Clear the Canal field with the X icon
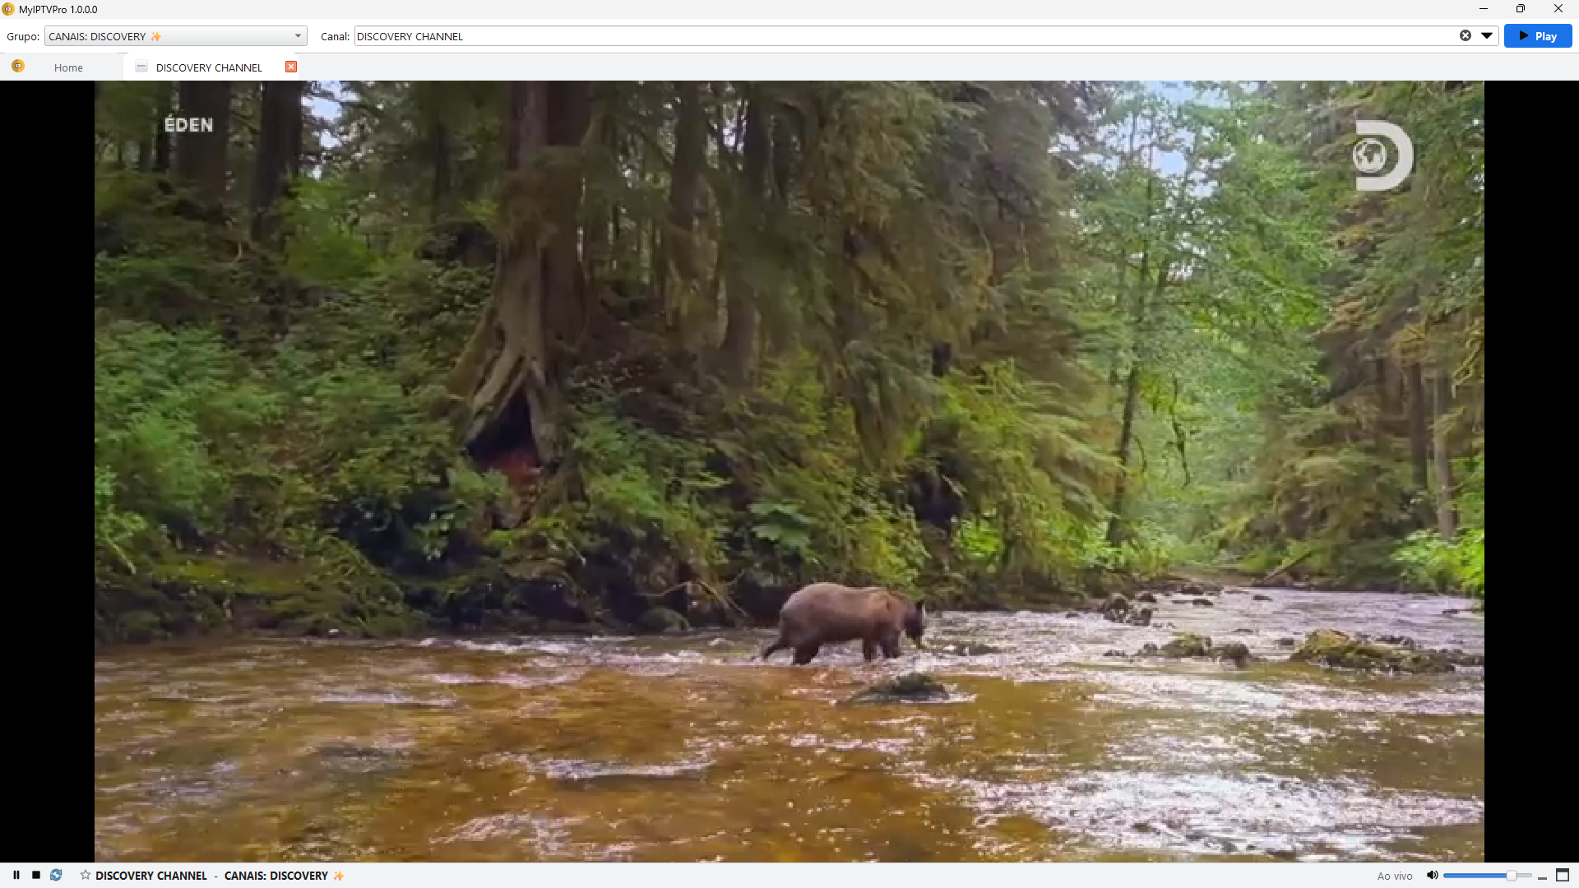 click(x=1466, y=35)
